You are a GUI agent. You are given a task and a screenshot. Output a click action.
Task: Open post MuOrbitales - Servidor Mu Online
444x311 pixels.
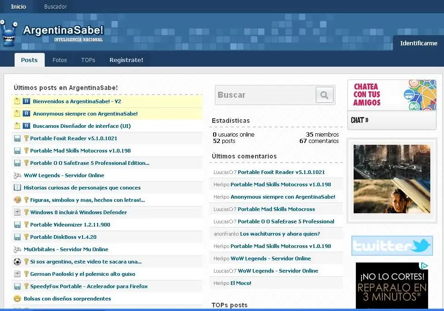pyautogui.click(x=66, y=249)
